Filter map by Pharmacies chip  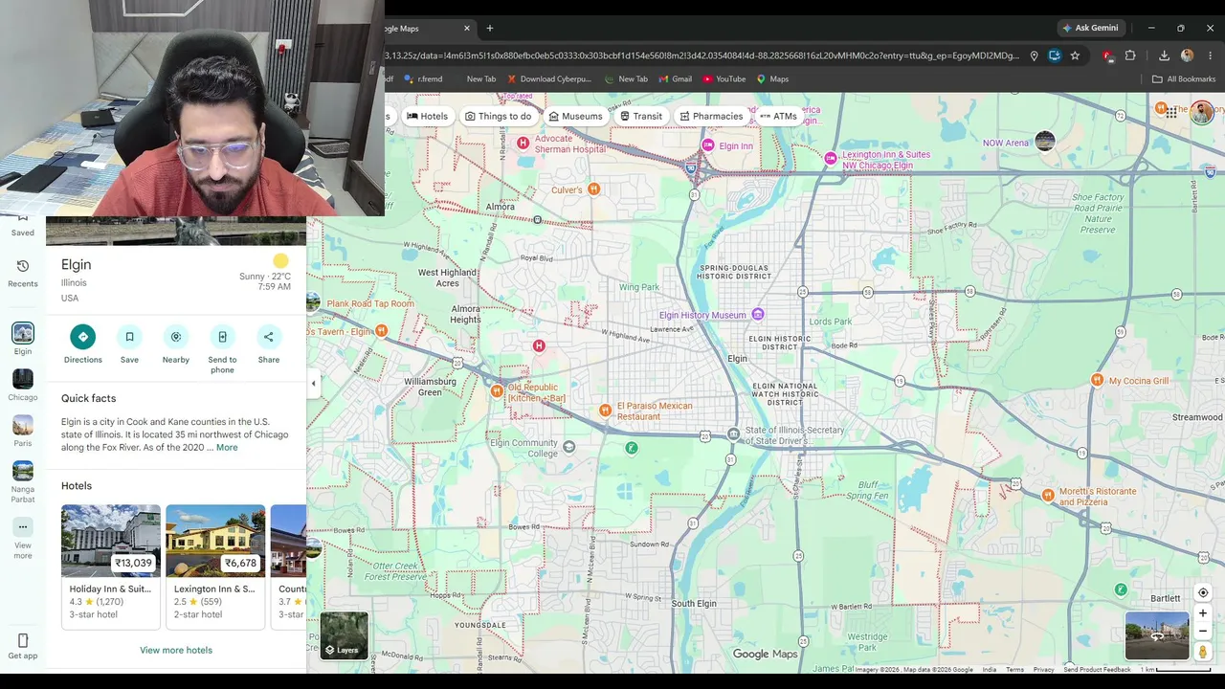click(x=711, y=116)
